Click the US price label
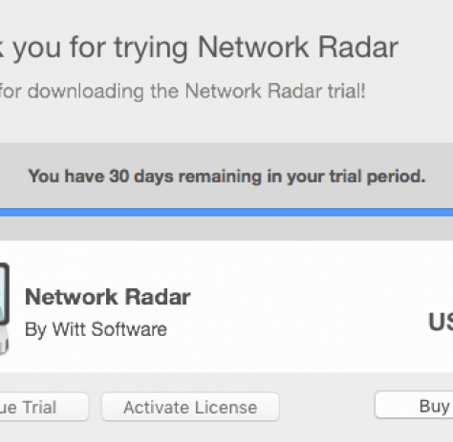Viewport: 453px width, 442px height. pyautogui.click(x=441, y=322)
